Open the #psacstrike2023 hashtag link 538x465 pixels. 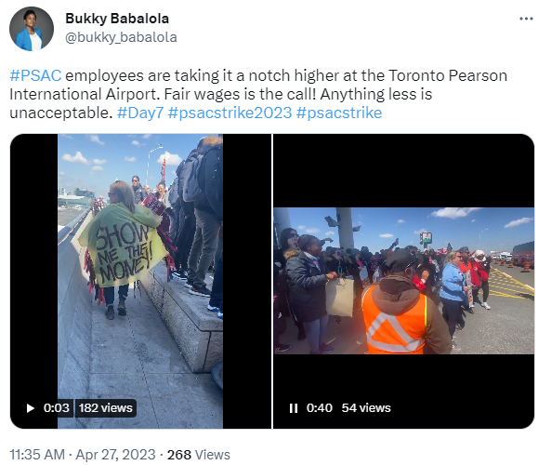click(230, 113)
